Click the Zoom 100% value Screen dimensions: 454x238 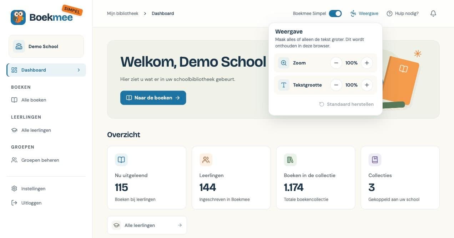[x=352, y=63]
